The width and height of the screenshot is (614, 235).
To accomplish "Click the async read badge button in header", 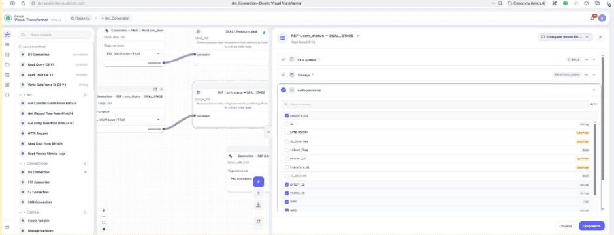I will click(x=566, y=36).
